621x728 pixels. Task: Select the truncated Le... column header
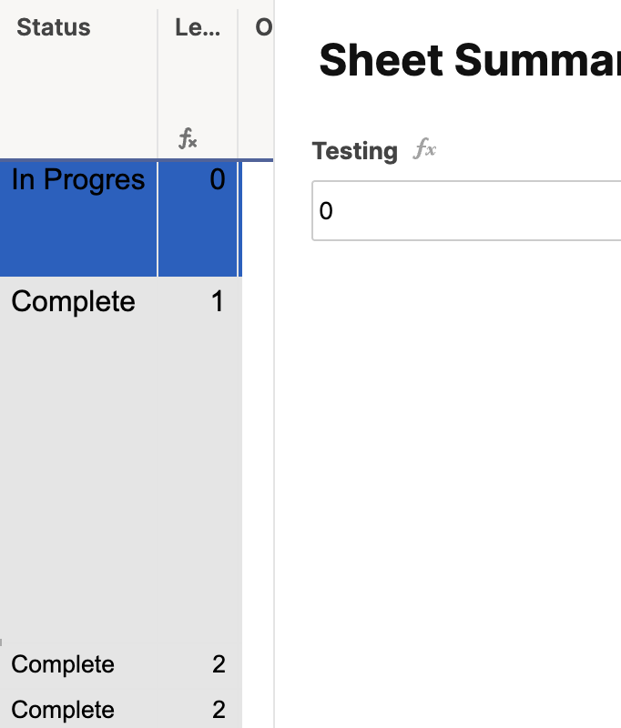(x=198, y=79)
